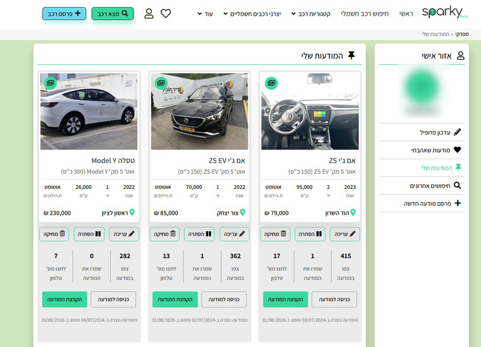Edit the MG ZS 2023 listing
Screen dimensions: 481x347
tap(345, 234)
